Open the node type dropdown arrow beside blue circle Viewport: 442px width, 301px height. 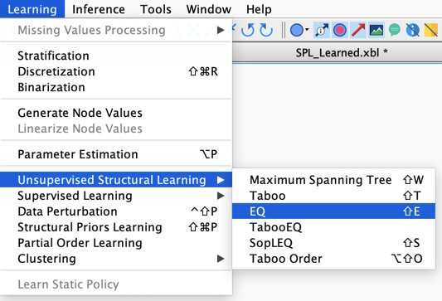pyautogui.click(x=307, y=29)
